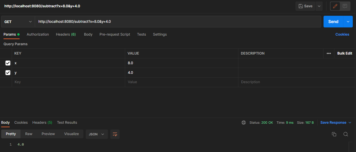Copy the response body with copy icon

coord(334,134)
